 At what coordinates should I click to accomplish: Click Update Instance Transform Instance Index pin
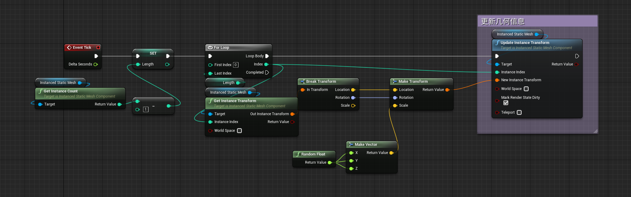497,72
